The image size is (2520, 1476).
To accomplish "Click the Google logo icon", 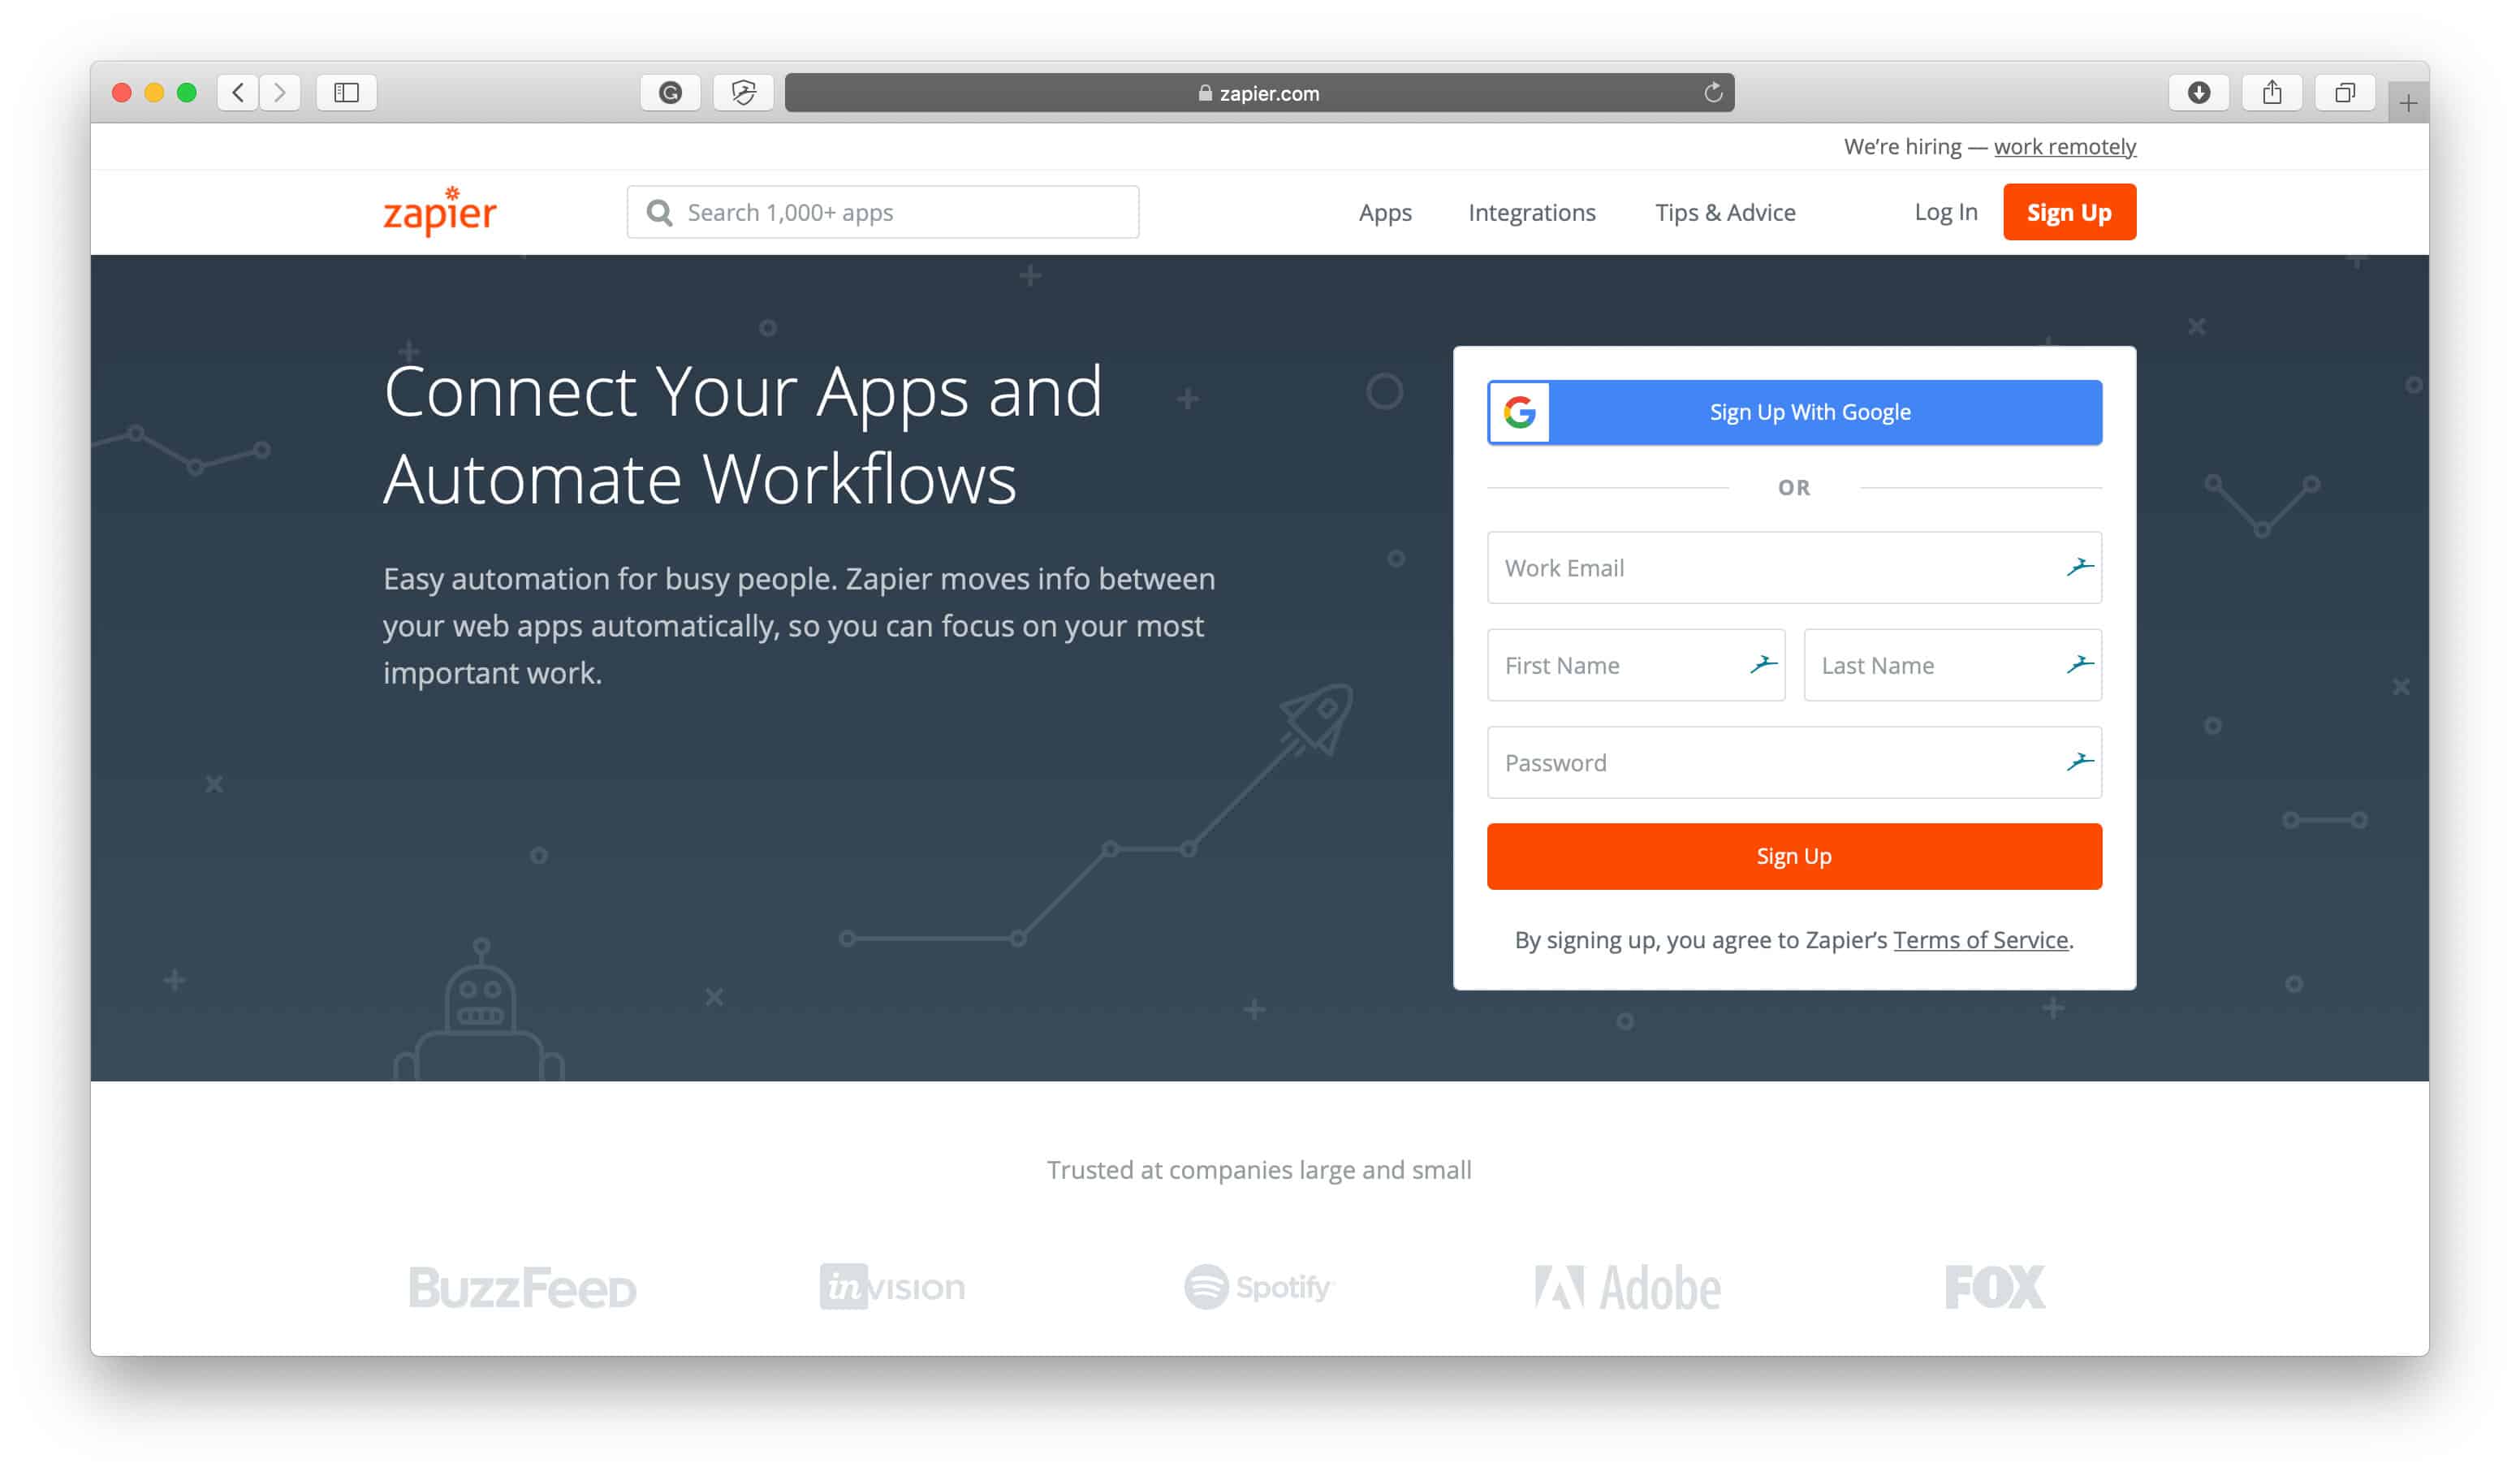I will click(1519, 412).
